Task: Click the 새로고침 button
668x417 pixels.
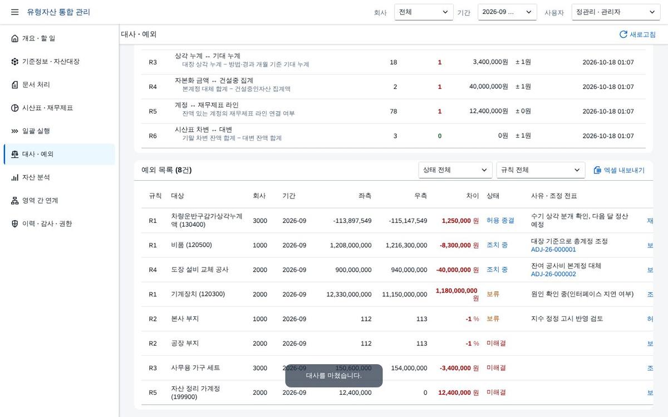Action: [637, 34]
